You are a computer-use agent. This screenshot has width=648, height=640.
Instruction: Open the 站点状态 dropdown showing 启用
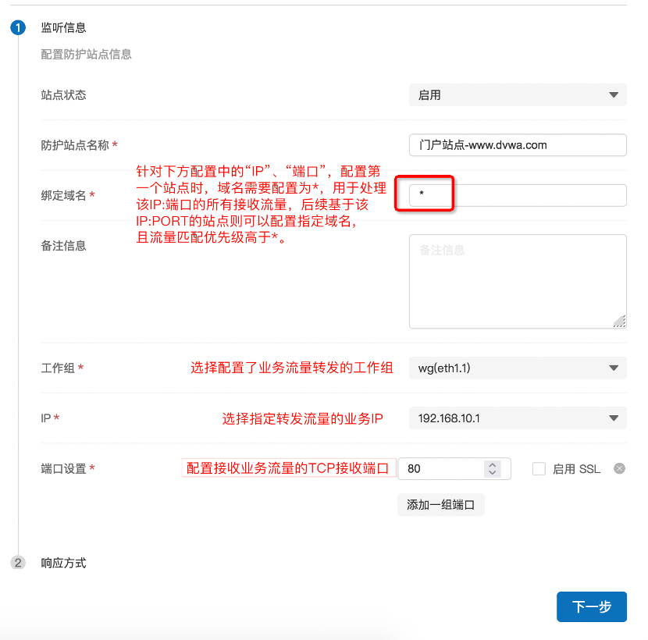click(518, 95)
